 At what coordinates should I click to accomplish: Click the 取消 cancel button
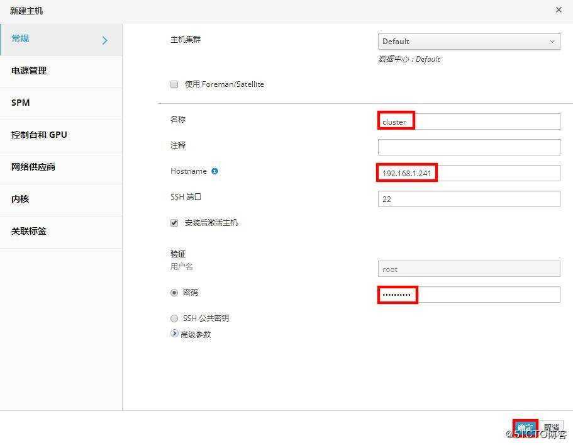click(x=552, y=426)
